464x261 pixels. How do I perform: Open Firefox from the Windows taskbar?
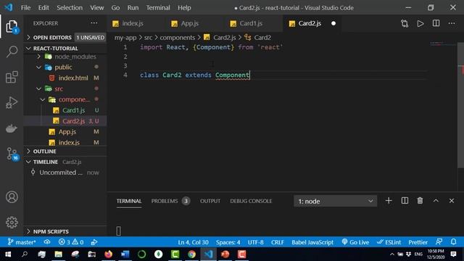[x=109, y=254]
